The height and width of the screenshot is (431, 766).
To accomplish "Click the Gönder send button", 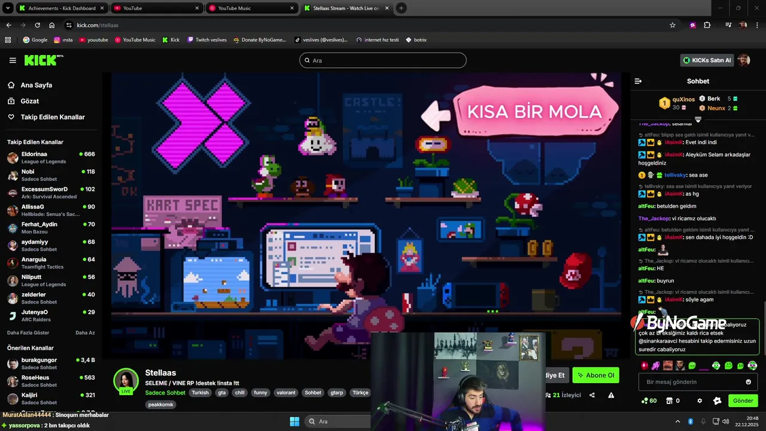I will coord(743,400).
